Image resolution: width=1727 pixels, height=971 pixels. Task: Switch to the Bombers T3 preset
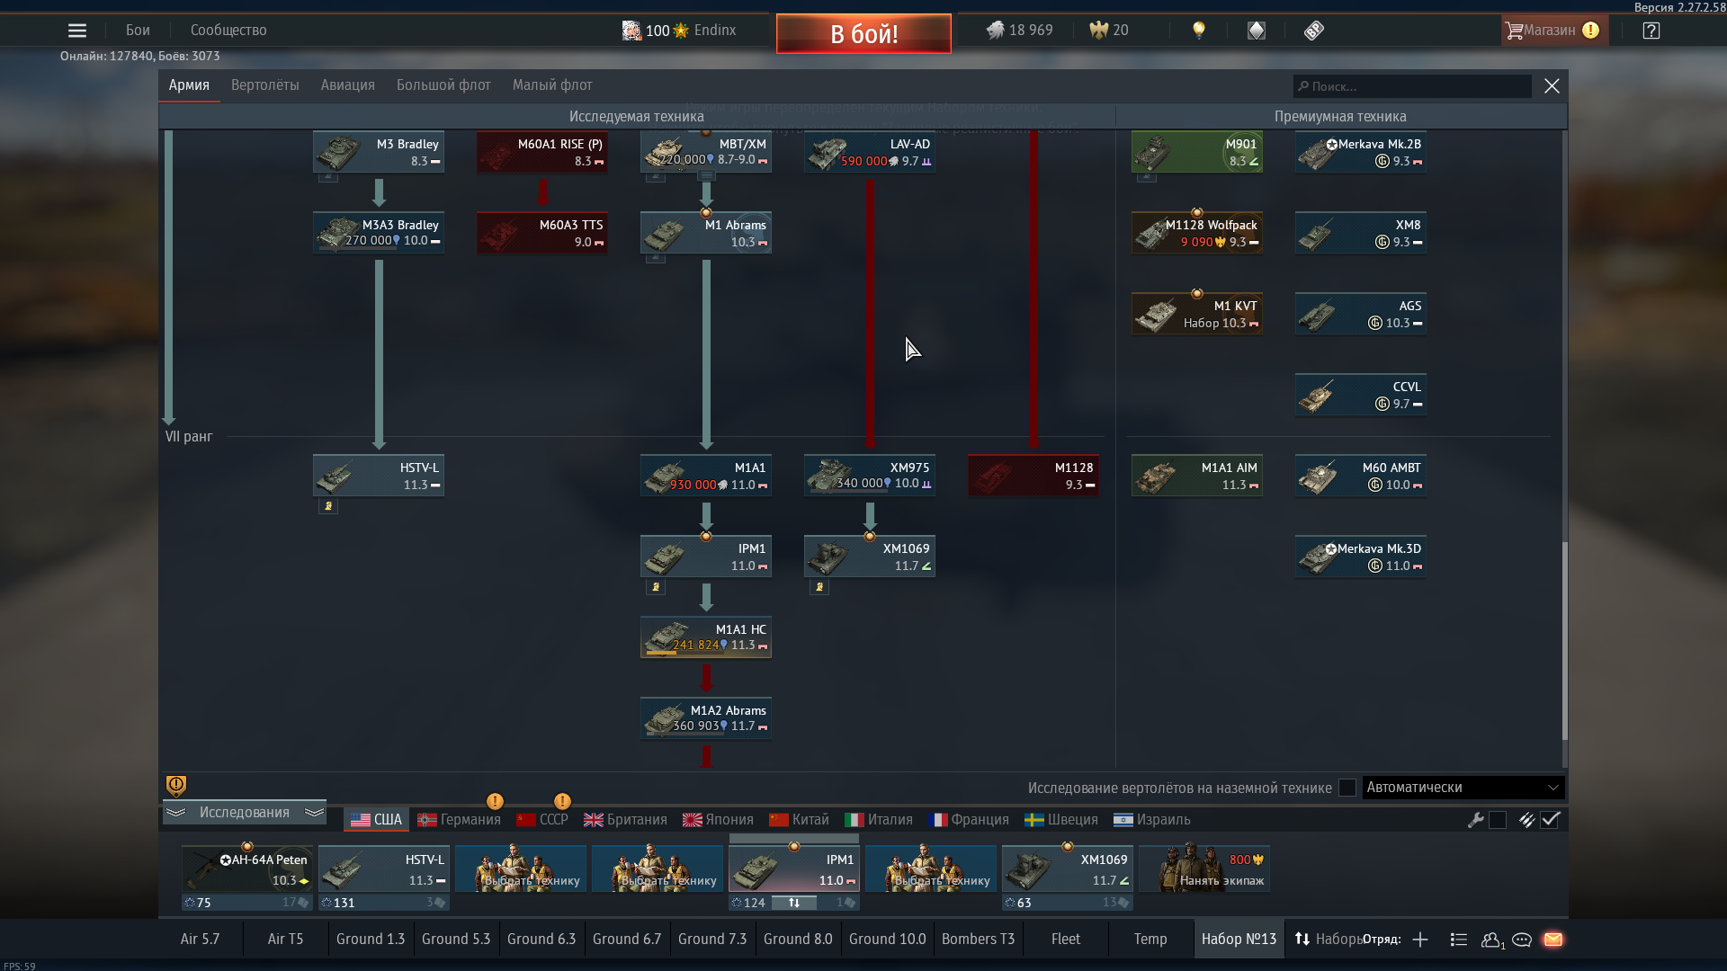[x=978, y=939]
